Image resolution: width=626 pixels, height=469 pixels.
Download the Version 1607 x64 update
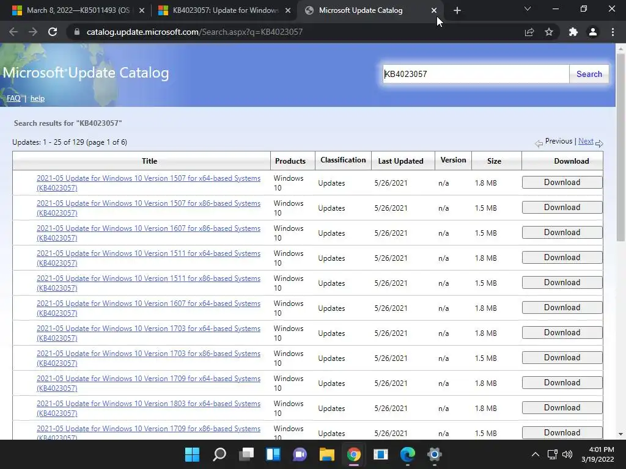point(562,308)
